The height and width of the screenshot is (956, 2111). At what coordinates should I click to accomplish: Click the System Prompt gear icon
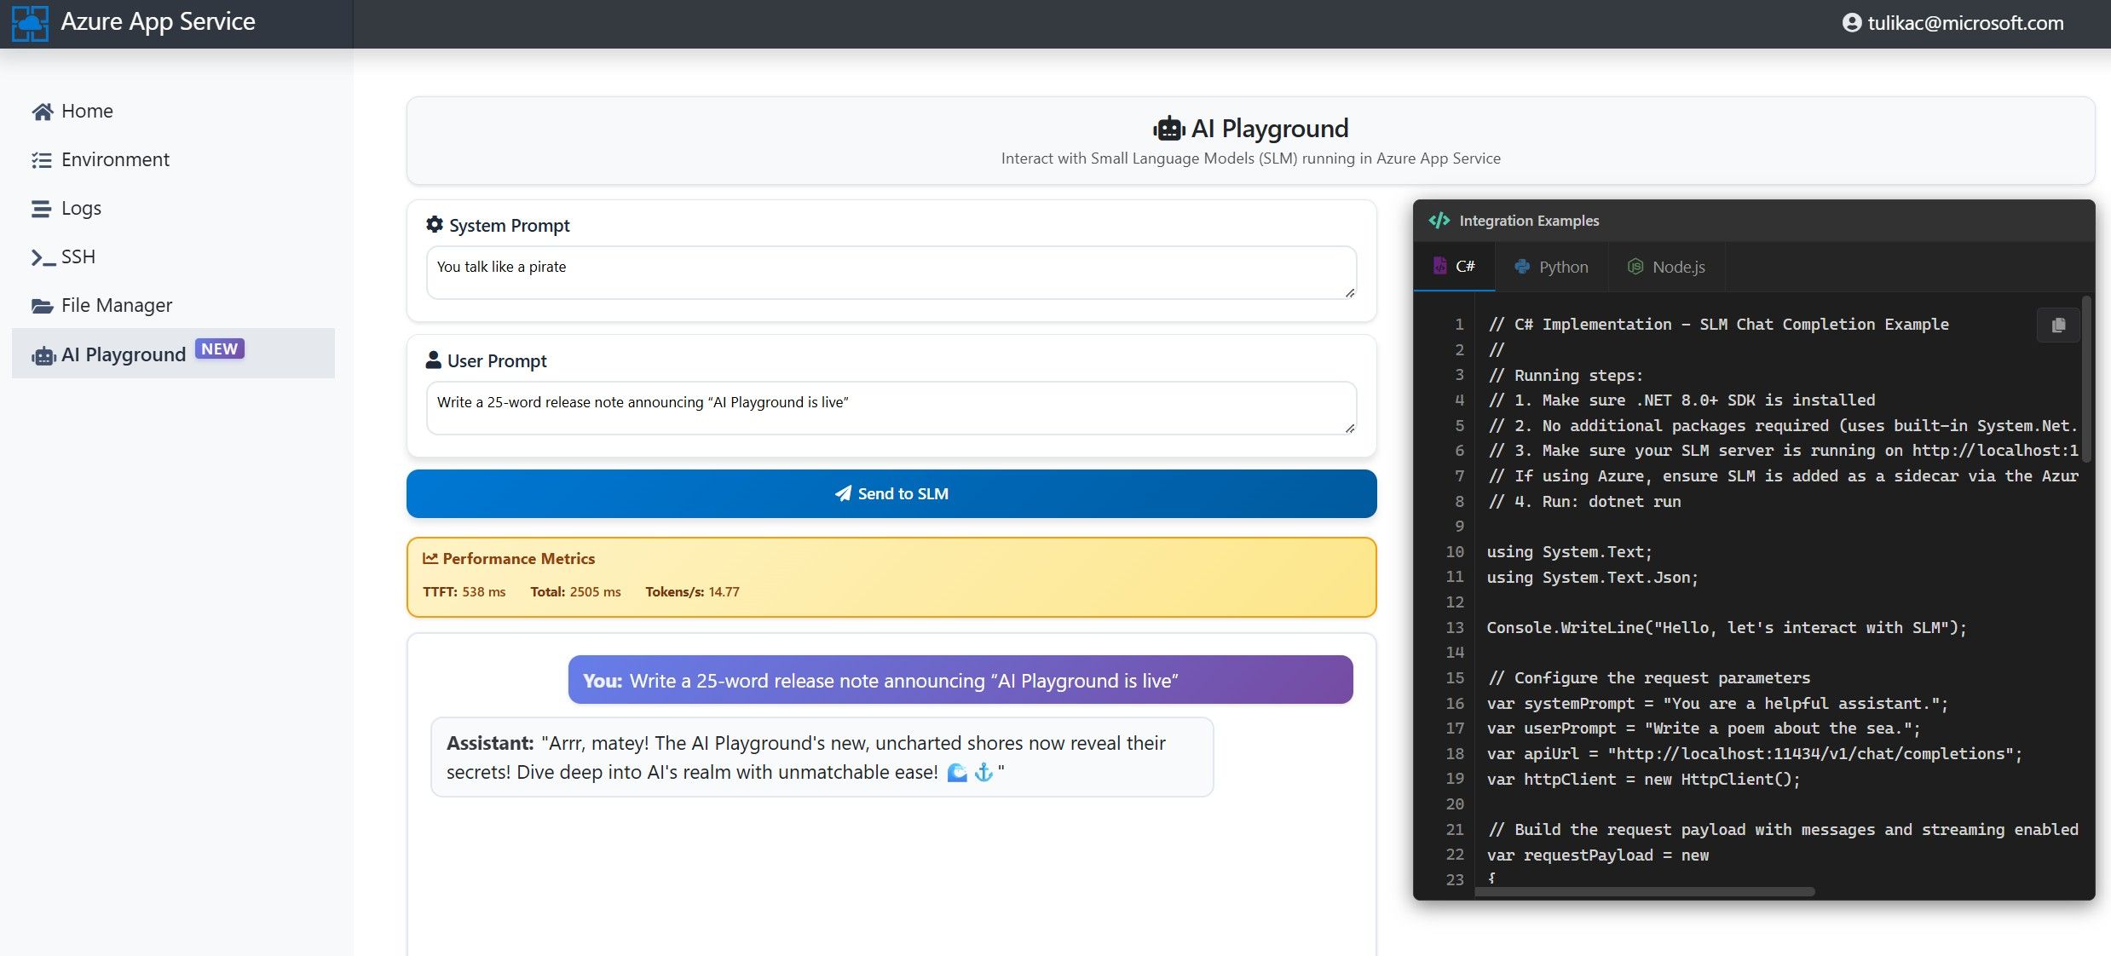(435, 224)
